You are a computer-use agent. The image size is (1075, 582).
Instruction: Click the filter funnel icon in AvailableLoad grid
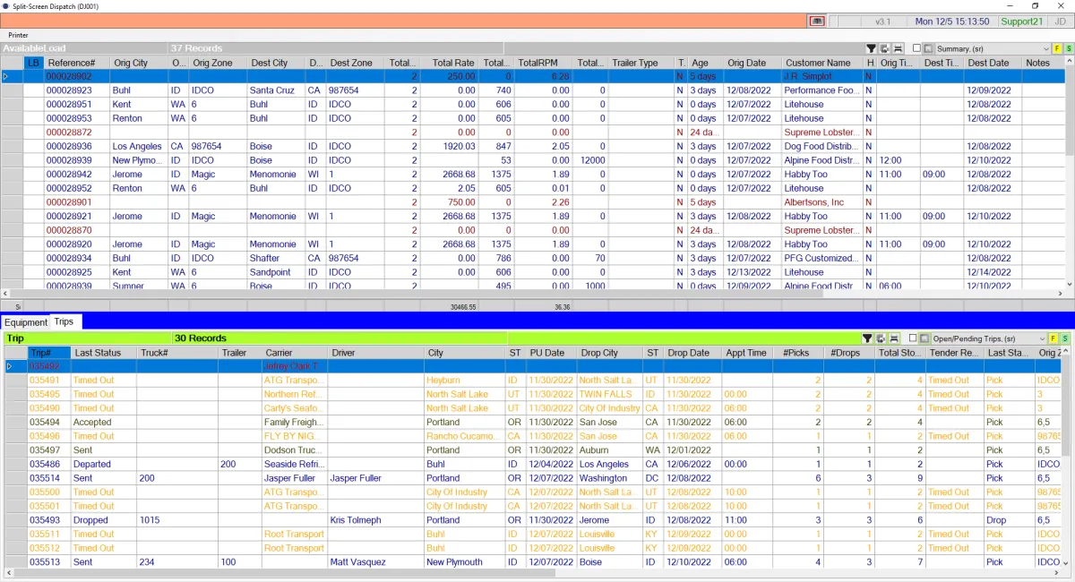click(x=871, y=48)
